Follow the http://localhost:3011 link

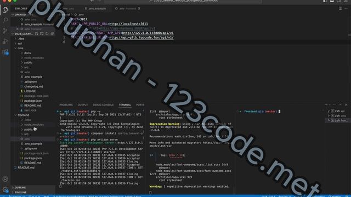(128, 24)
